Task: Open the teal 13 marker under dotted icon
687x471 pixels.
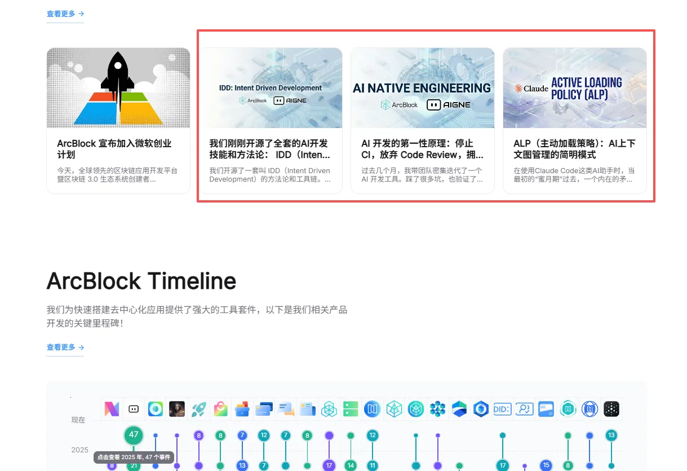Action: tap(611, 435)
